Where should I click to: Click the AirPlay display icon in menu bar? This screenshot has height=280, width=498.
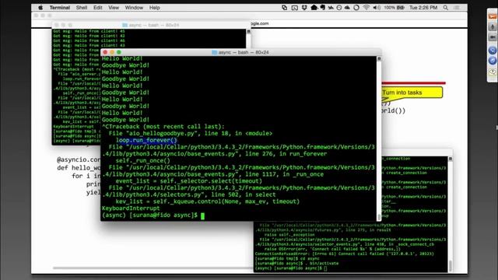coord(294,8)
